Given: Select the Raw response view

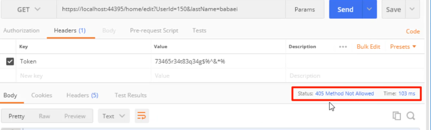Looking at the screenshot, I should click(x=44, y=116).
